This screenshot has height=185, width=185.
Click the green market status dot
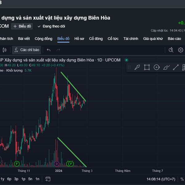click(126, 60)
